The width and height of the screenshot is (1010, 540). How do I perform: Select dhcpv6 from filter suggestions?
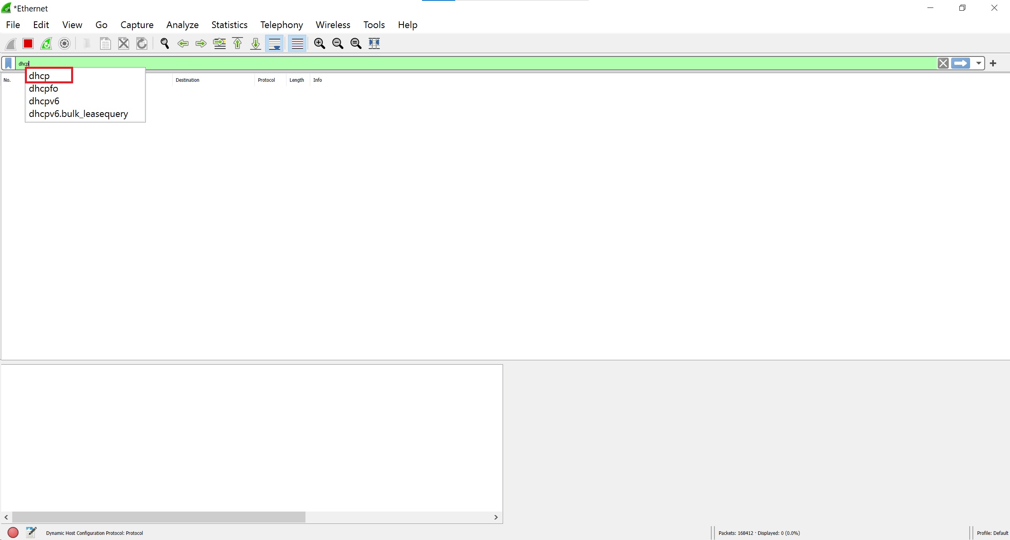[43, 101]
